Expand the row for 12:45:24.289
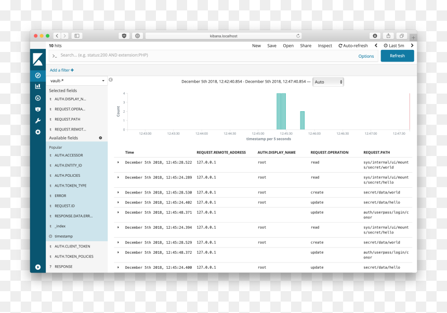Image resolution: width=447 pixels, height=313 pixels. 119,177
